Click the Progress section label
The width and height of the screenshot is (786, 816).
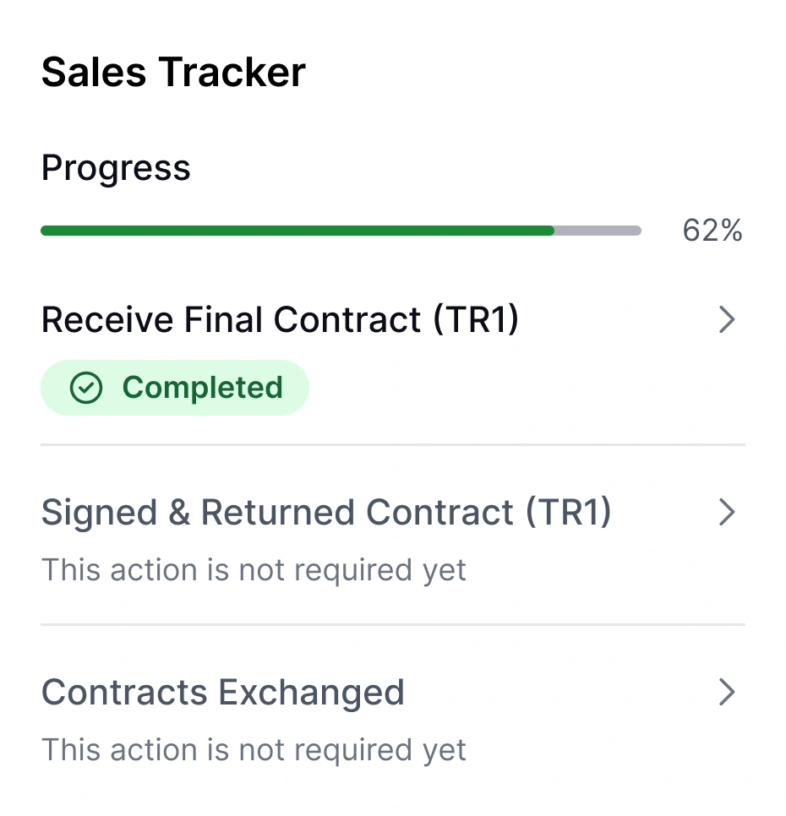point(115,167)
